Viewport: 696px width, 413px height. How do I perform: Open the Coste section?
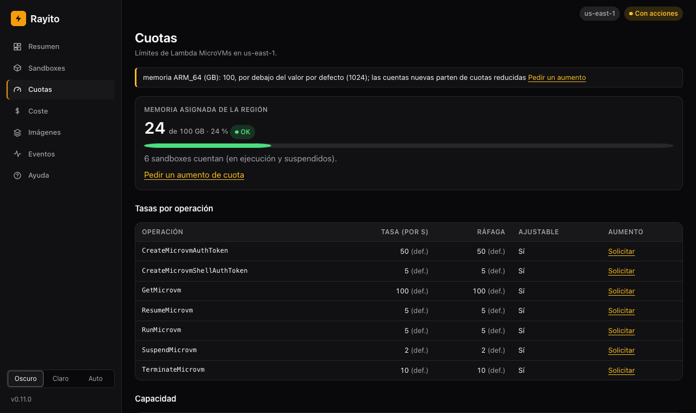point(61,111)
